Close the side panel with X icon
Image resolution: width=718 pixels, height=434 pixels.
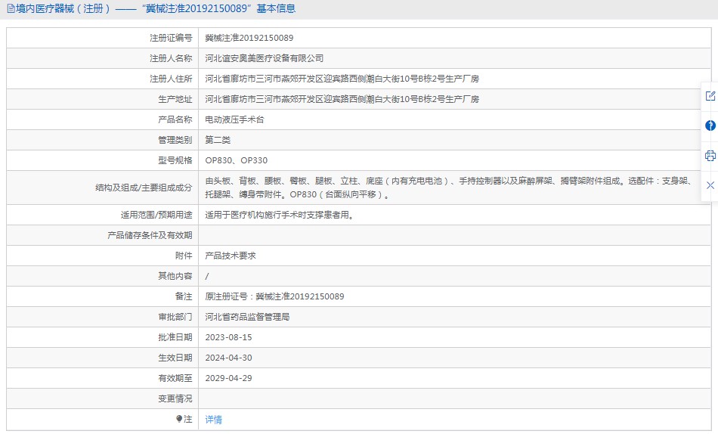pyautogui.click(x=710, y=185)
